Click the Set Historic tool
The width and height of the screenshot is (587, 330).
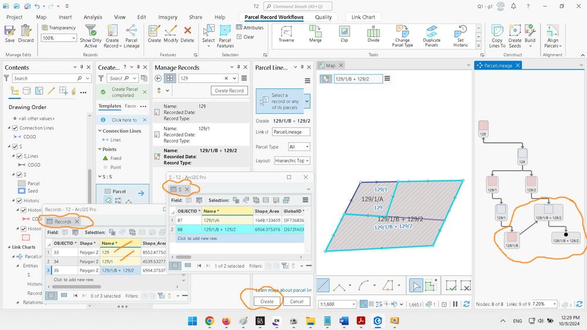[x=461, y=36]
